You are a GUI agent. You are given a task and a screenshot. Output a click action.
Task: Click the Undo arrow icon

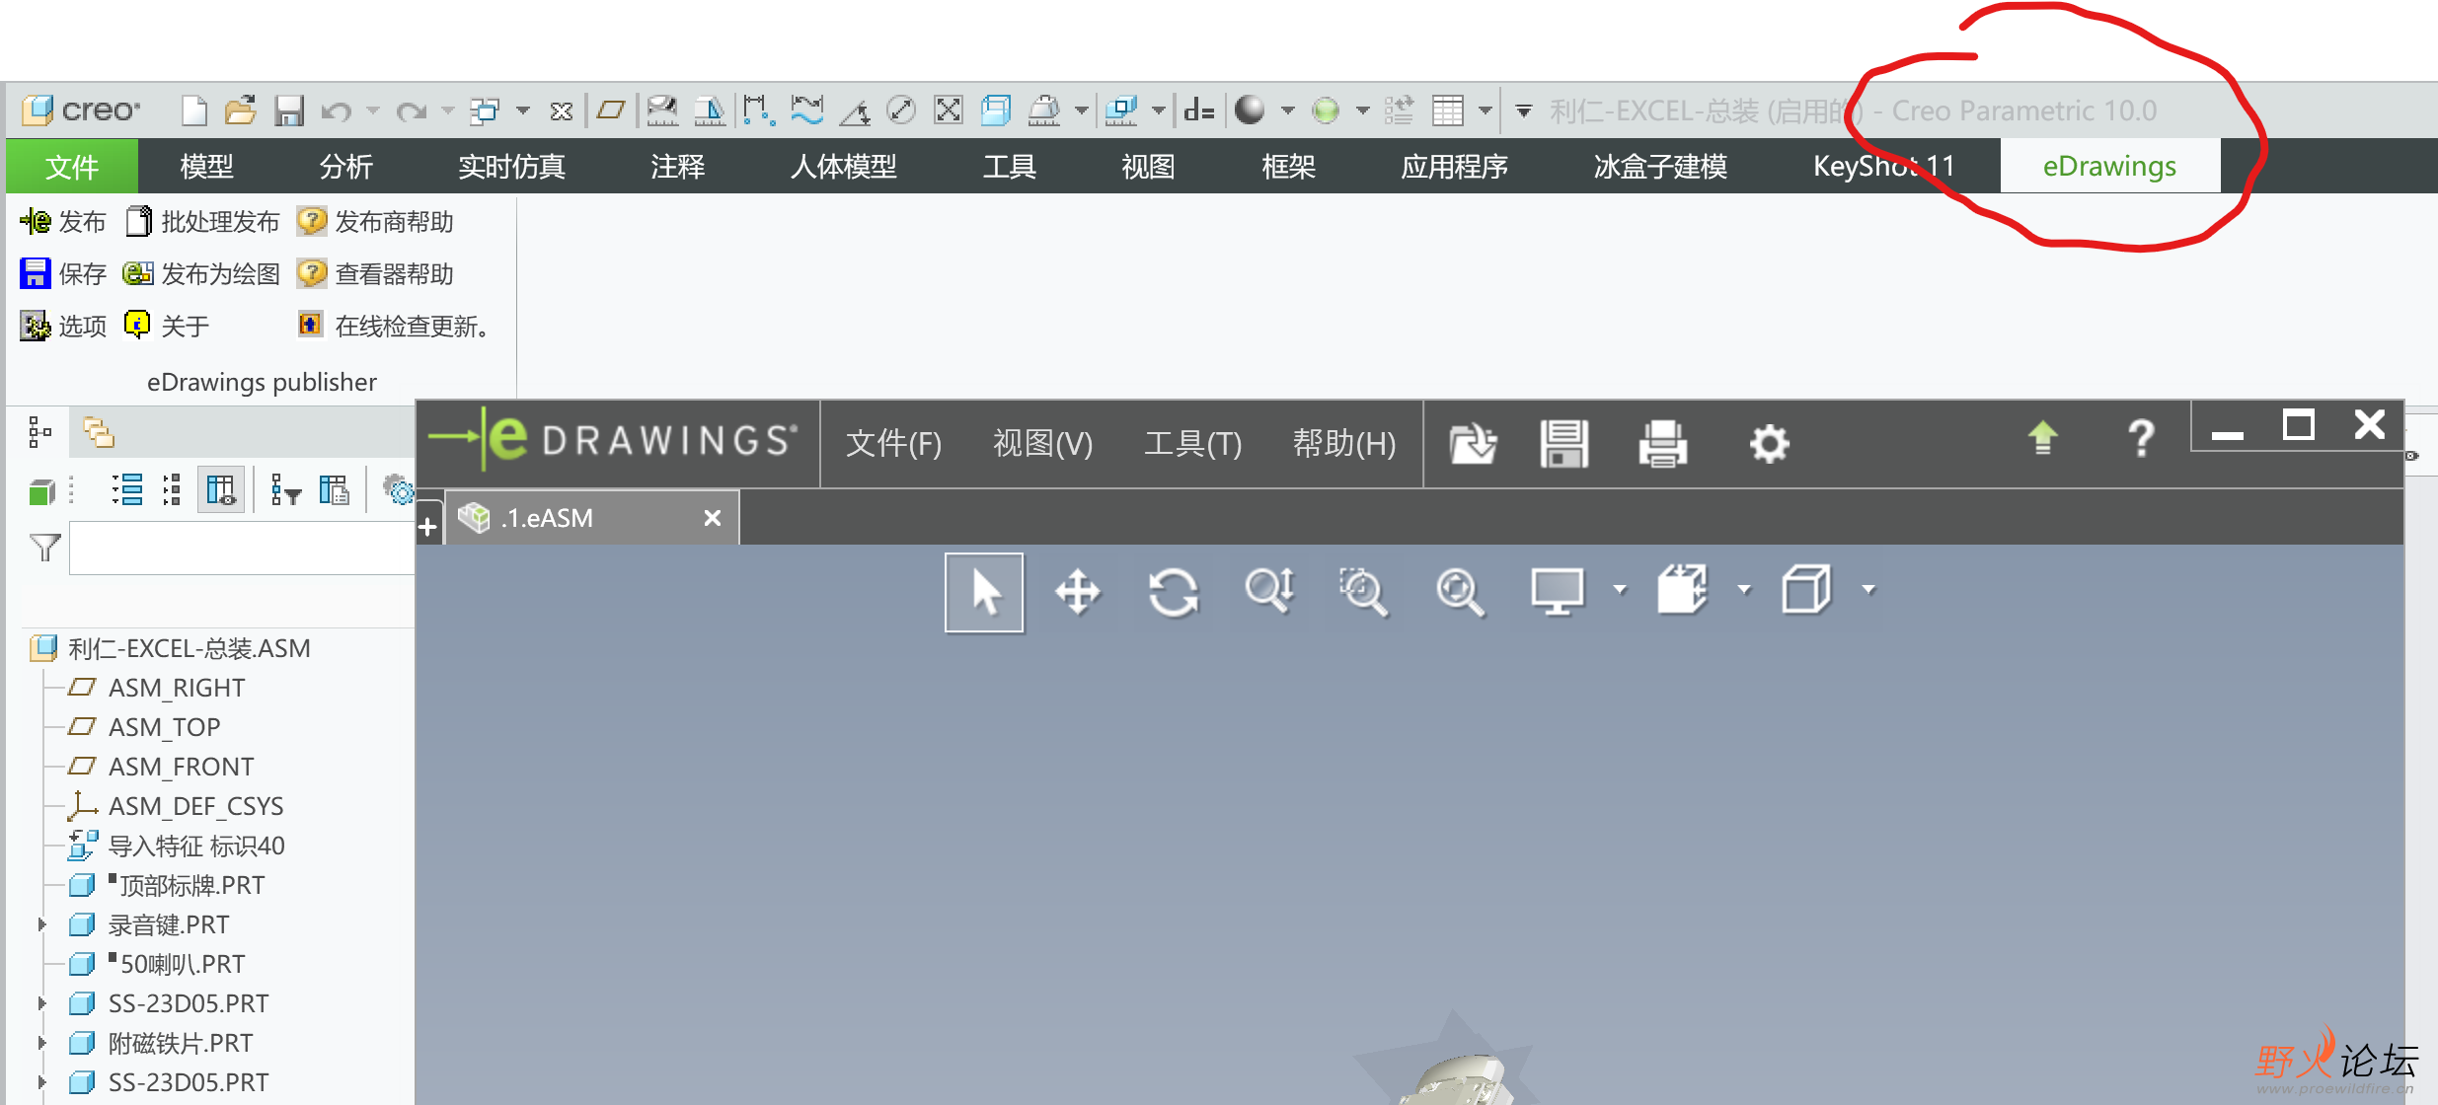336,111
